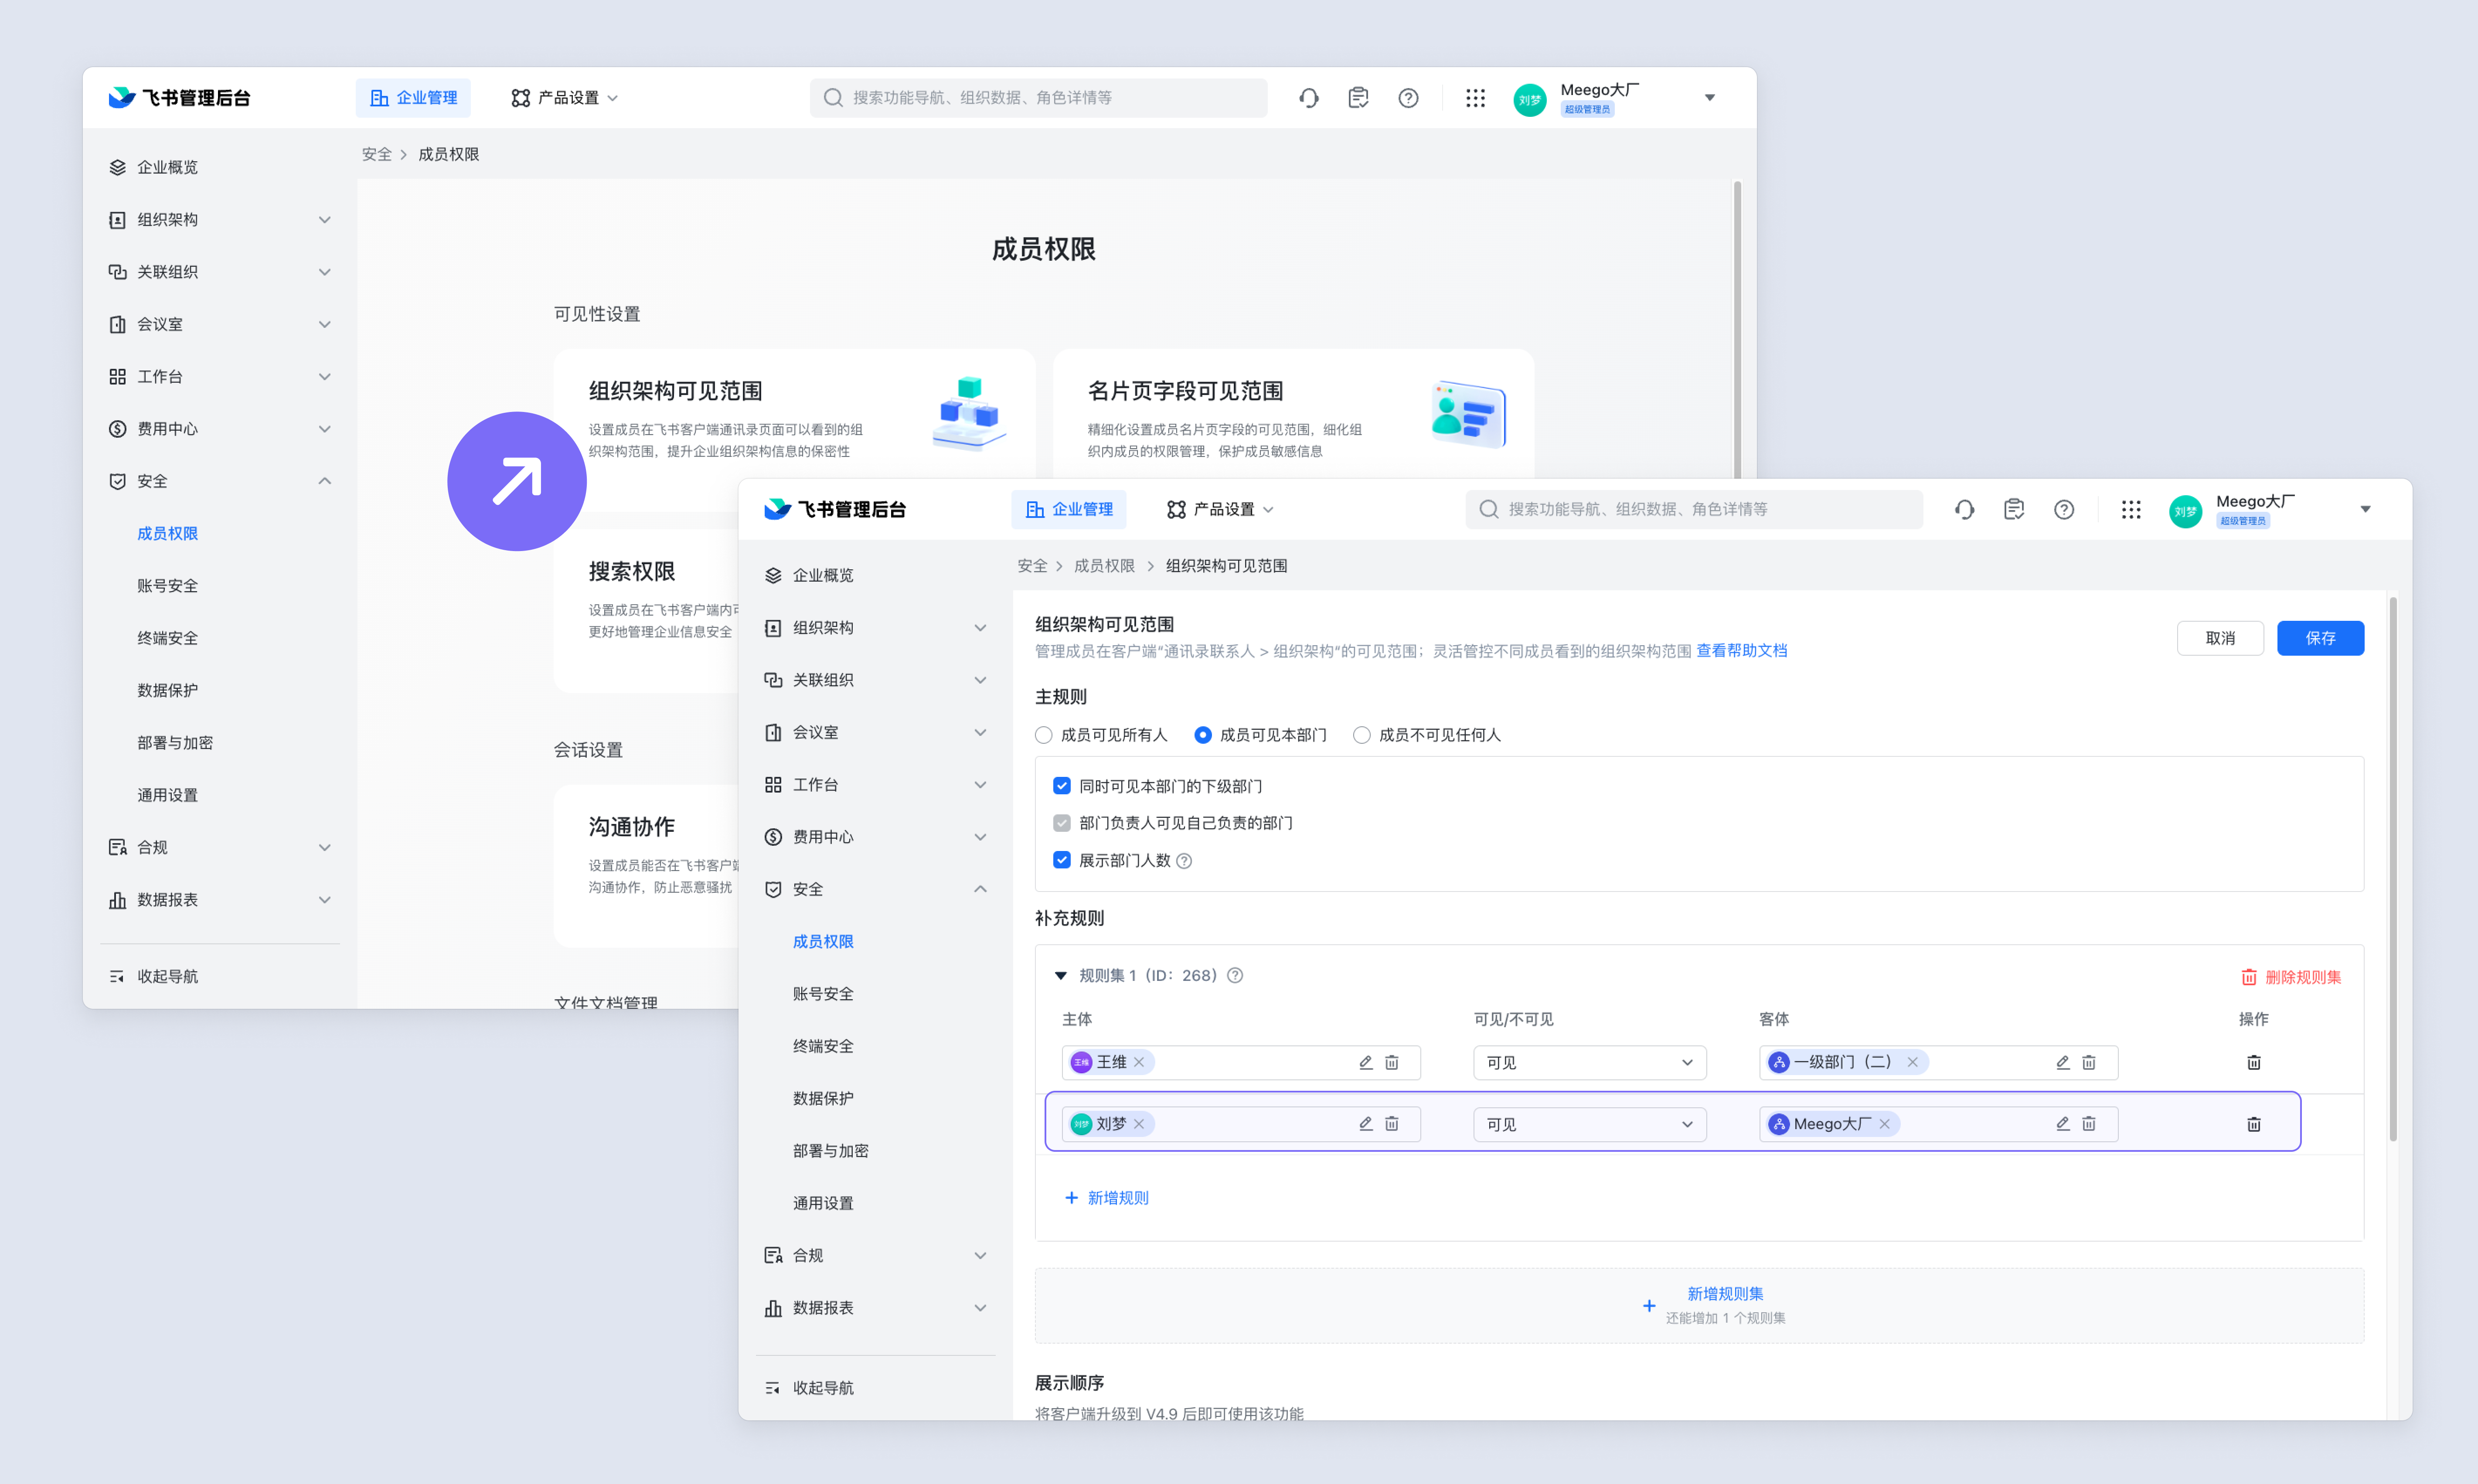This screenshot has width=2478, height=1484.
Task: Delete the 王维 rule row
Action: (x=2254, y=1062)
